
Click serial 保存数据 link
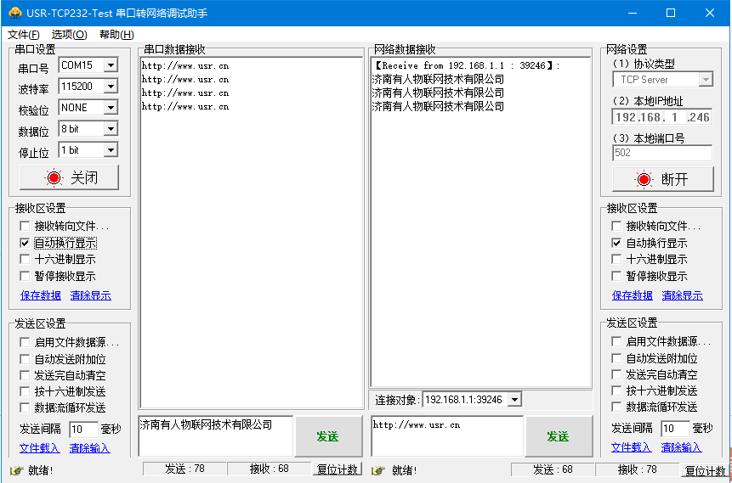(x=41, y=295)
